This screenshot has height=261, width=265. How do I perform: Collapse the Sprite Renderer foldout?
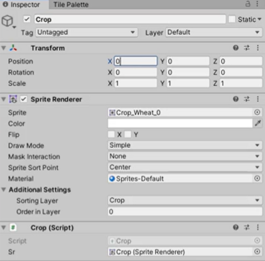[x=3, y=99]
